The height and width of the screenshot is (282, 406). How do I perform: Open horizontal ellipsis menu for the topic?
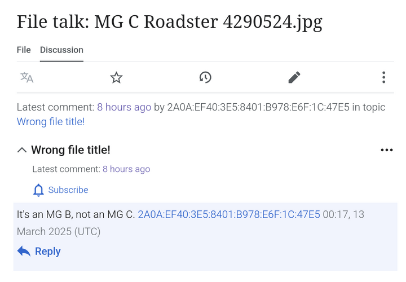(x=387, y=150)
